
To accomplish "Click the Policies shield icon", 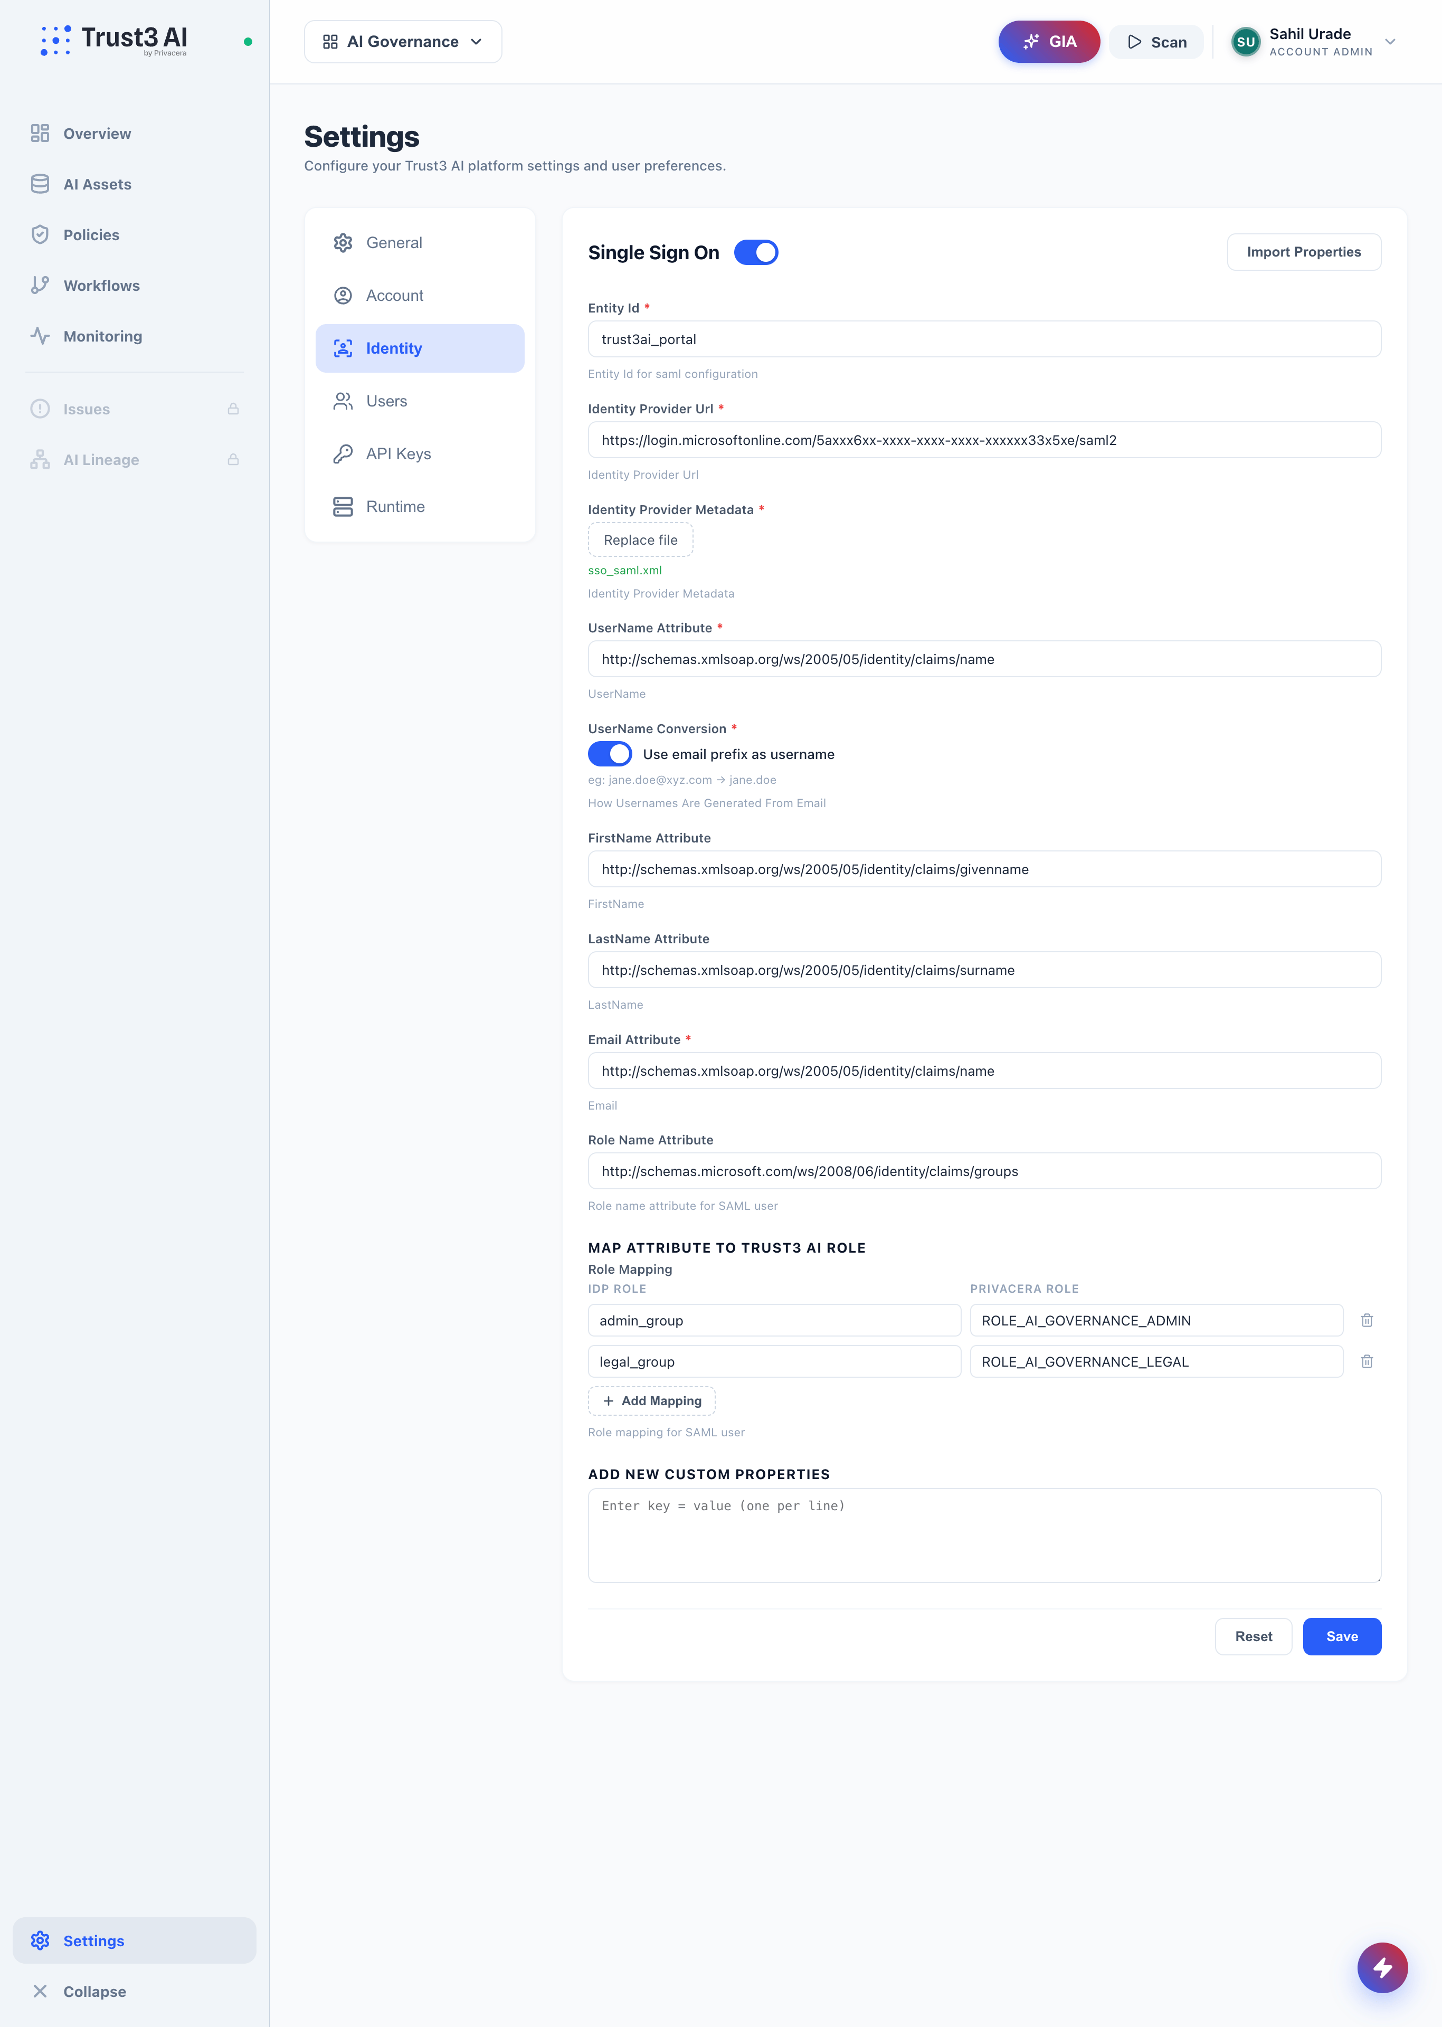I will click(40, 234).
